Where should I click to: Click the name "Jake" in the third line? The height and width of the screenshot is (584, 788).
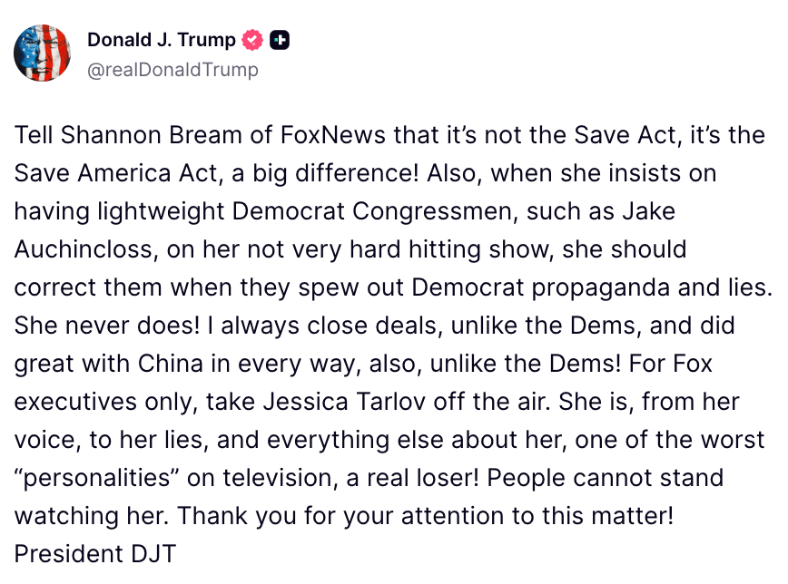(649, 211)
